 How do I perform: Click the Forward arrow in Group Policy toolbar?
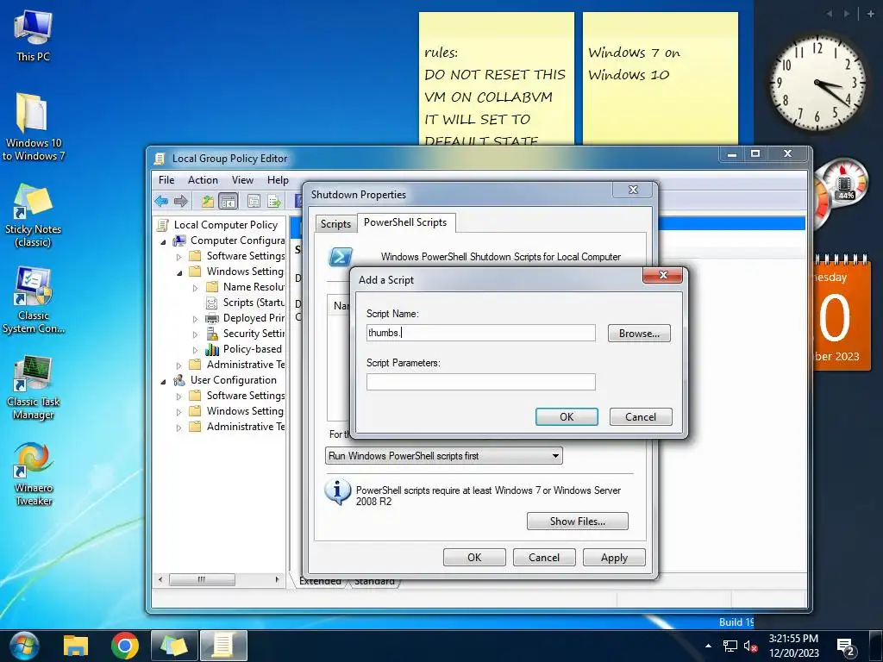click(181, 201)
